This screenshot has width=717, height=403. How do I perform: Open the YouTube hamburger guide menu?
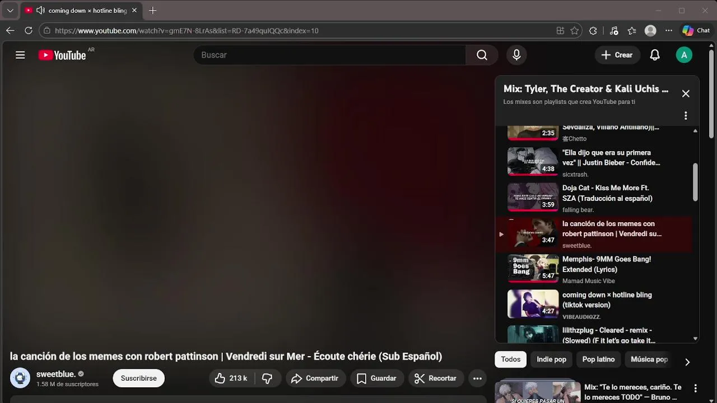tap(20, 55)
